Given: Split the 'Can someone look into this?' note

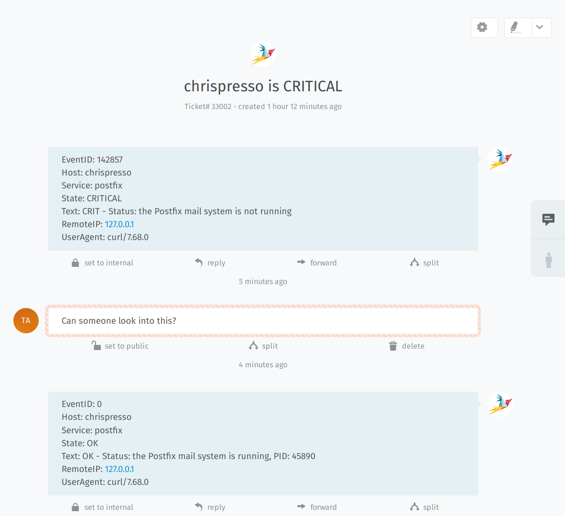Looking at the screenshot, I should tap(263, 346).
